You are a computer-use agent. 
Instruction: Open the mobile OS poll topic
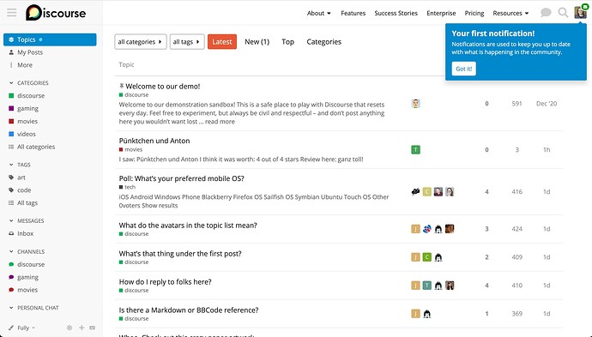182,178
